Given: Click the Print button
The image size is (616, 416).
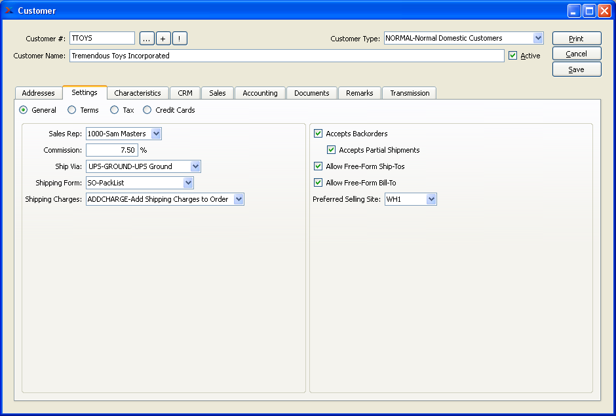Looking at the screenshot, I should [577, 39].
